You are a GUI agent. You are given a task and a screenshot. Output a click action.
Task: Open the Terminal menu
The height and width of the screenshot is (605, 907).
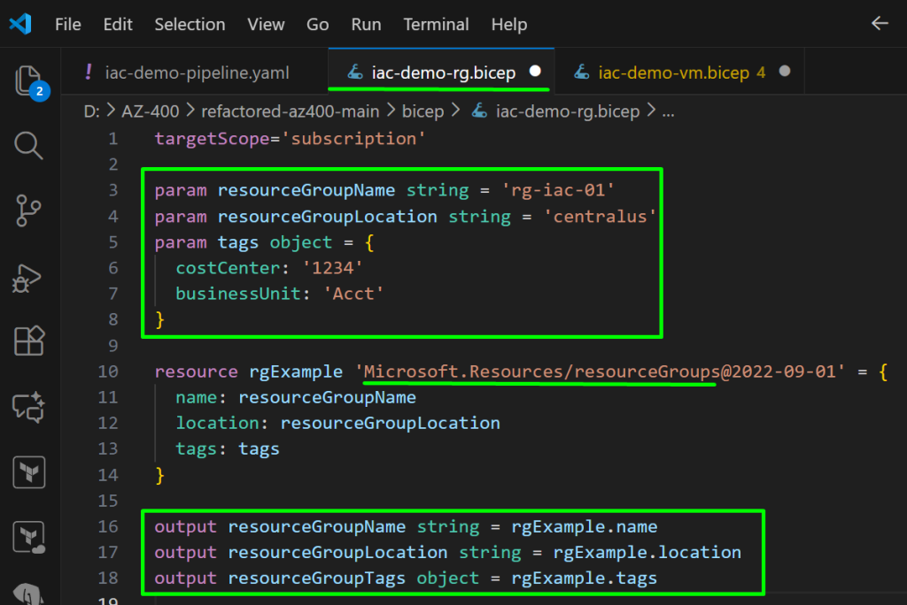coord(436,25)
